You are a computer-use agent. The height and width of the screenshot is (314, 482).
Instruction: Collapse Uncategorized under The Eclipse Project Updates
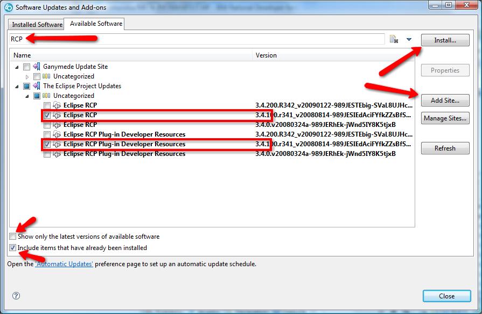[x=27, y=96]
